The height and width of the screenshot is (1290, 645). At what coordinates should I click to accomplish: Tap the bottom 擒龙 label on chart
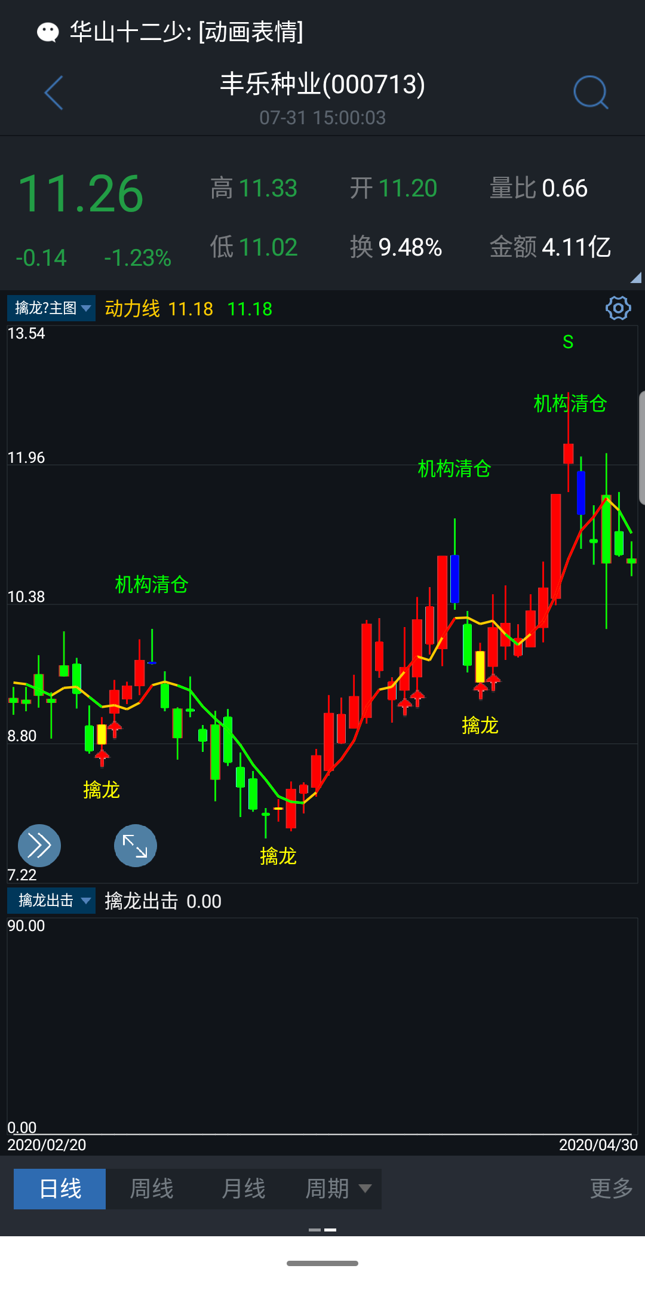coord(278,856)
